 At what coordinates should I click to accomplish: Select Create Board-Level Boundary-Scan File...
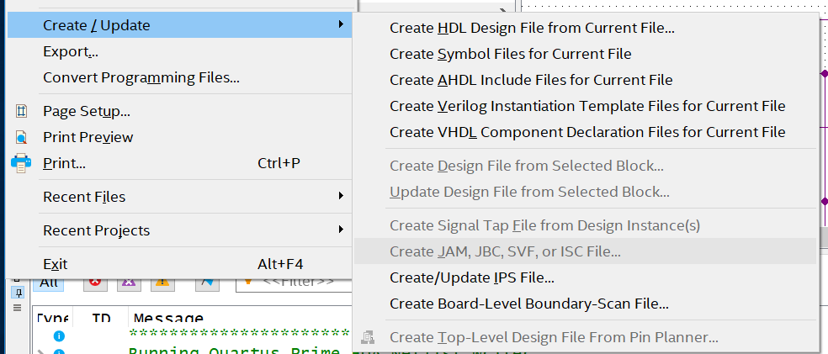585,304
